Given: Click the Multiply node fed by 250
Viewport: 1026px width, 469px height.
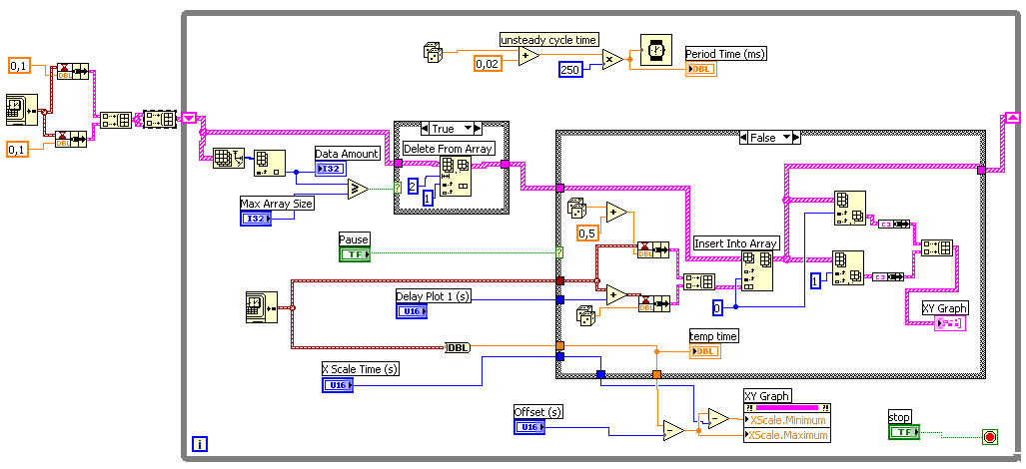Looking at the screenshot, I should tap(613, 59).
